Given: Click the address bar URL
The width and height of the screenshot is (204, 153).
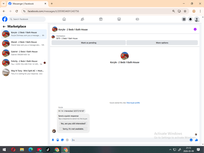Looking at the screenshot, I should [53, 11].
